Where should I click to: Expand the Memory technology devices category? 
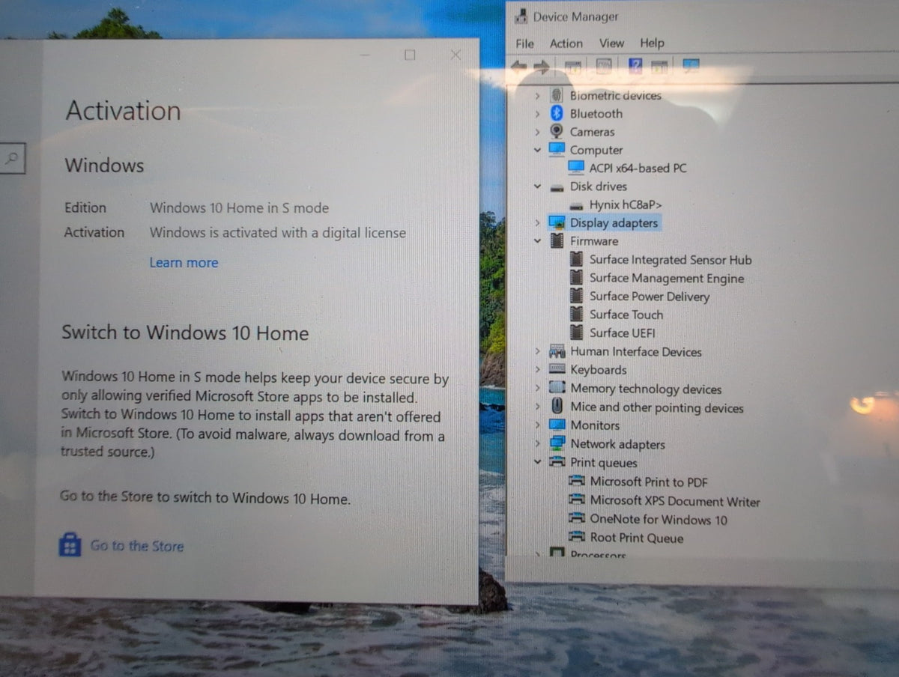(x=537, y=389)
